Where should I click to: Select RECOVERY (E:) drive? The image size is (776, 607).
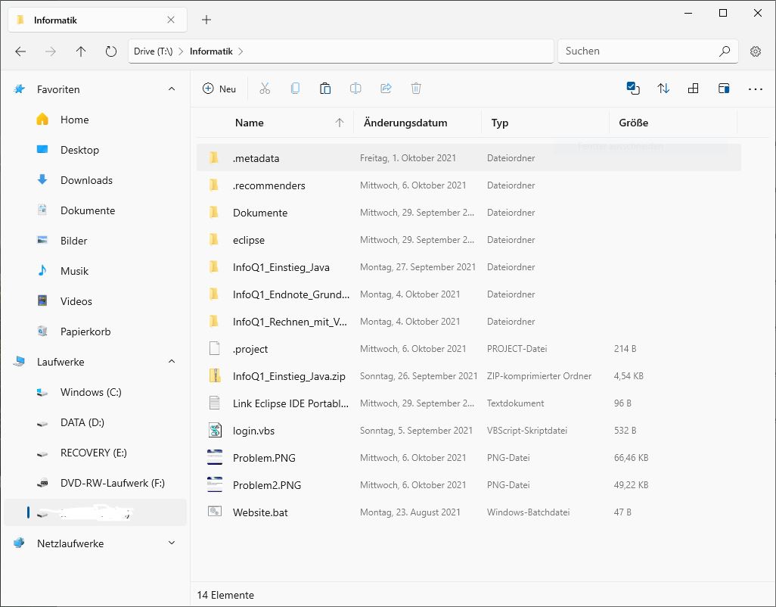pos(95,453)
